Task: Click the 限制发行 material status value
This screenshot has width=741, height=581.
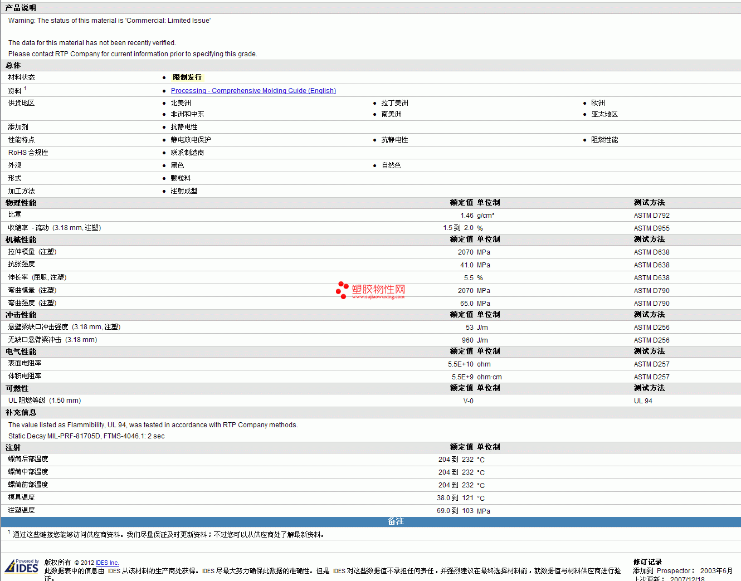Action: click(187, 77)
